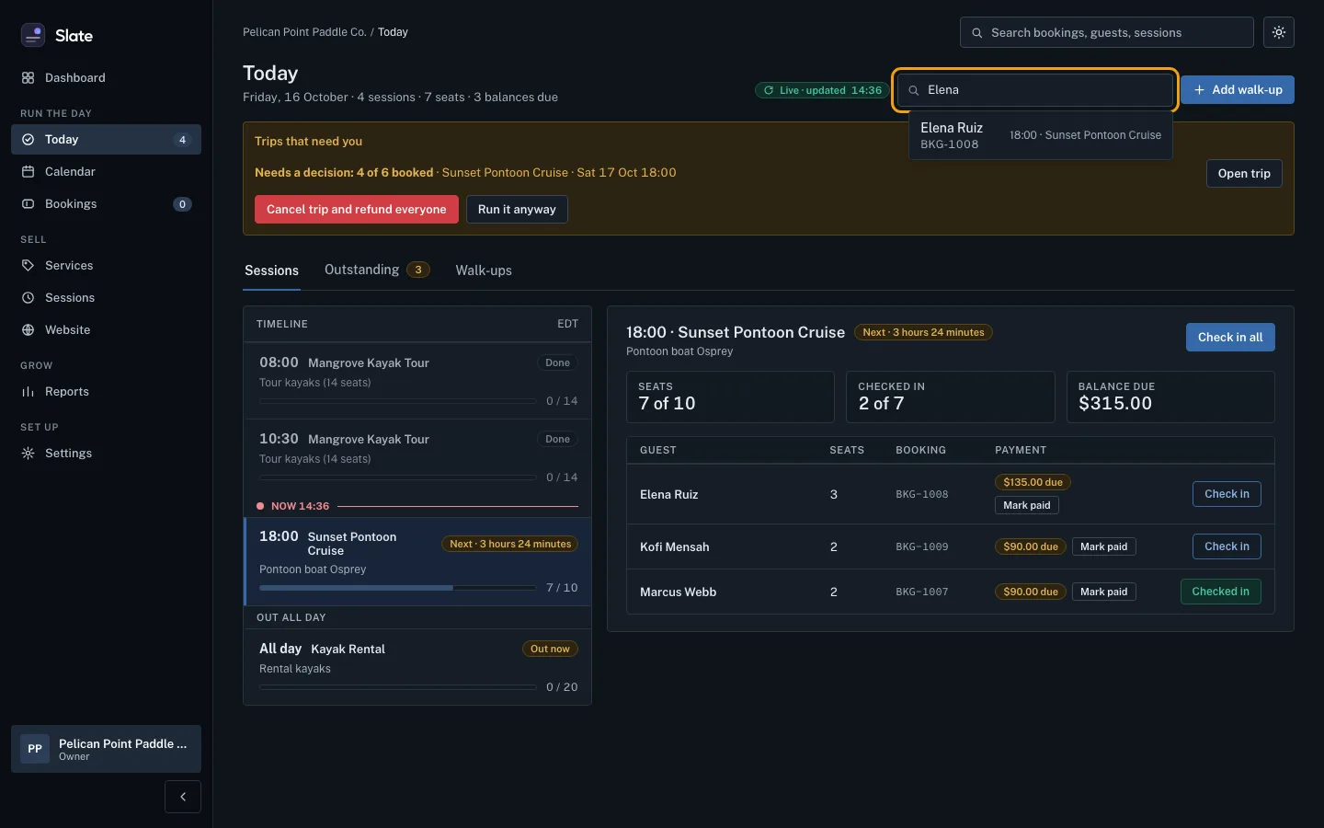Screen dimensions: 1324x828
Task: Open trip from the decision banner
Action: point(1244,174)
